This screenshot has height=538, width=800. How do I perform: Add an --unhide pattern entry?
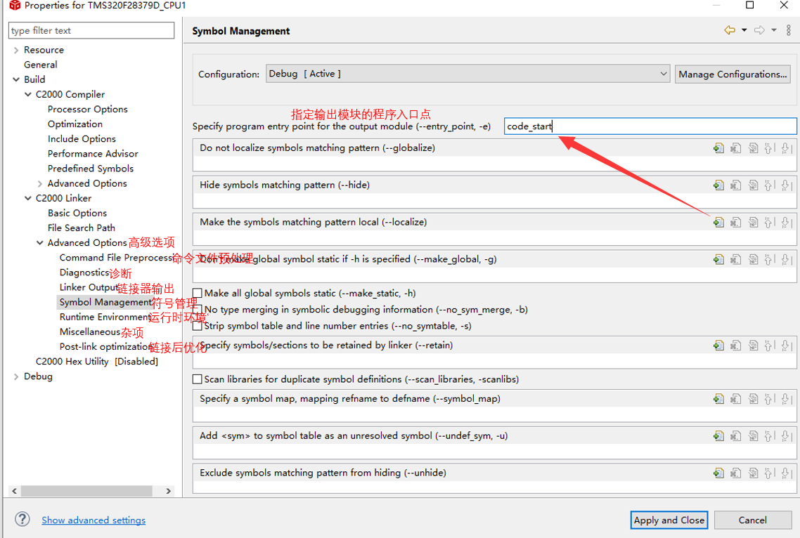coord(719,473)
